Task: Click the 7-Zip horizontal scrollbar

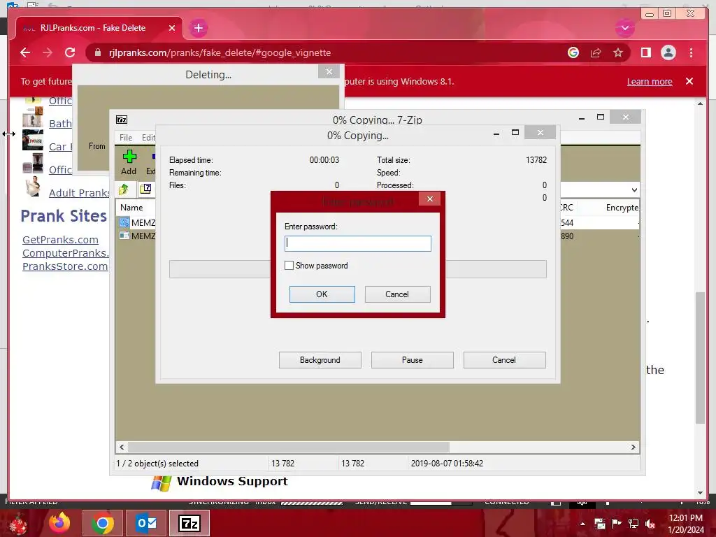Action: click(288, 447)
